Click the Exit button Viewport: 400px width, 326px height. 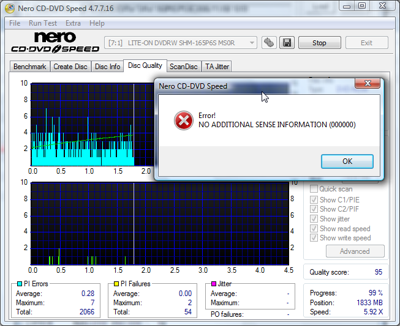(x=366, y=43)
